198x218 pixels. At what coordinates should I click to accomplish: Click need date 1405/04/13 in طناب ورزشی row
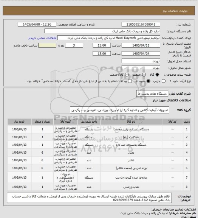(19, 187)
